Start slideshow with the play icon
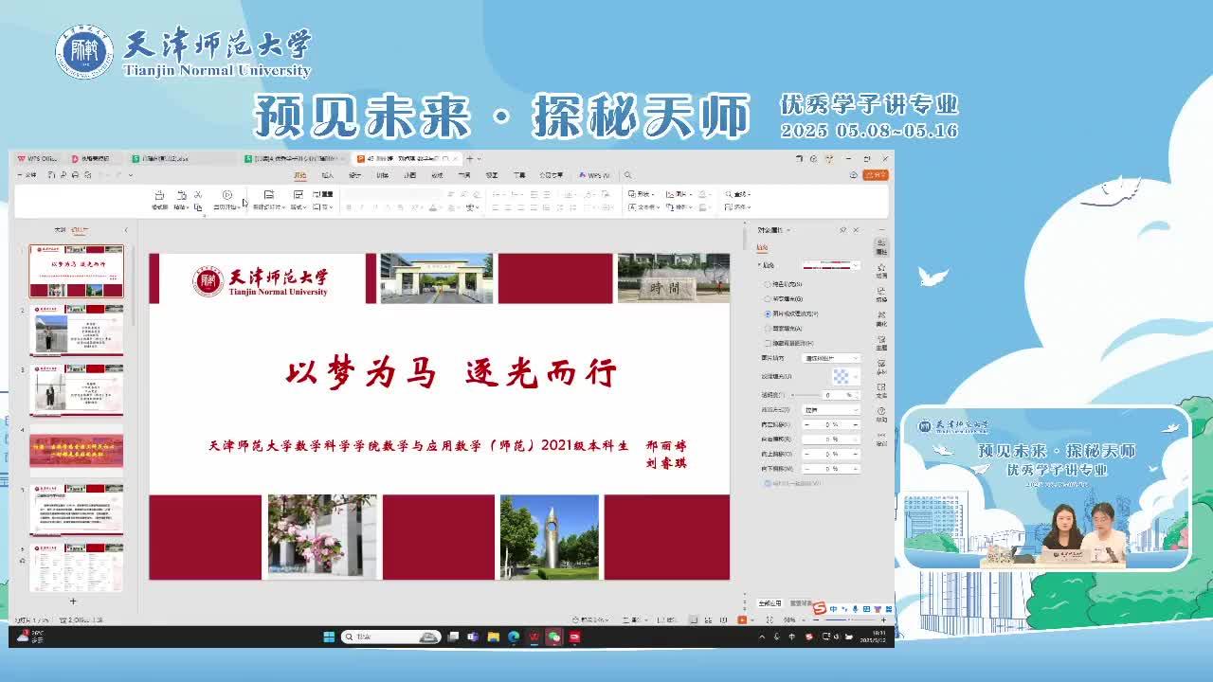Image resolution: width=1213 pixels, height=682 pixels. tap(226, 194)
